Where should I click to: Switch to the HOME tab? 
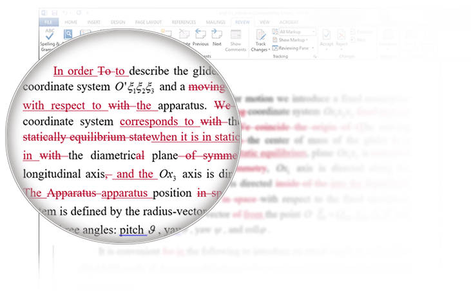(x=71, y=23)
